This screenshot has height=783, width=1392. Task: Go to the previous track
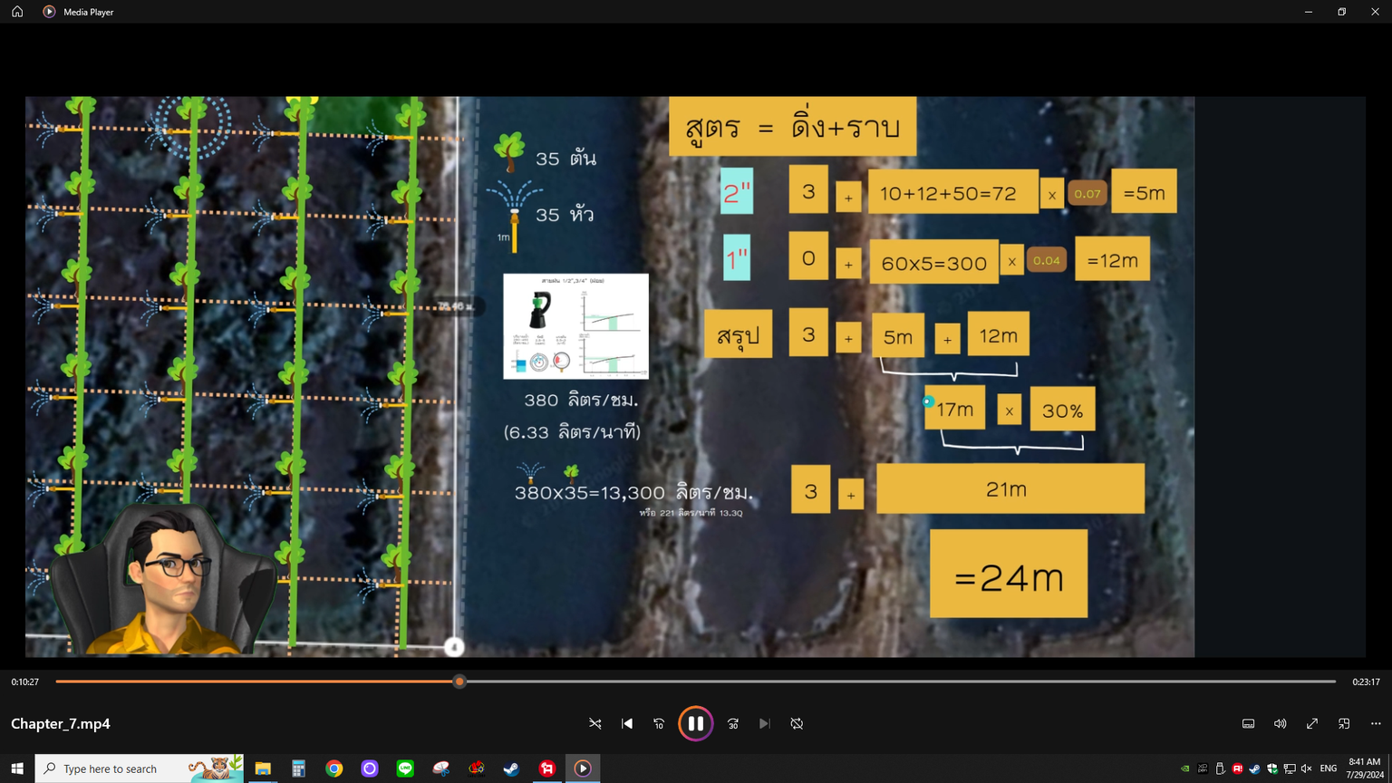click(x=627, y=723)
